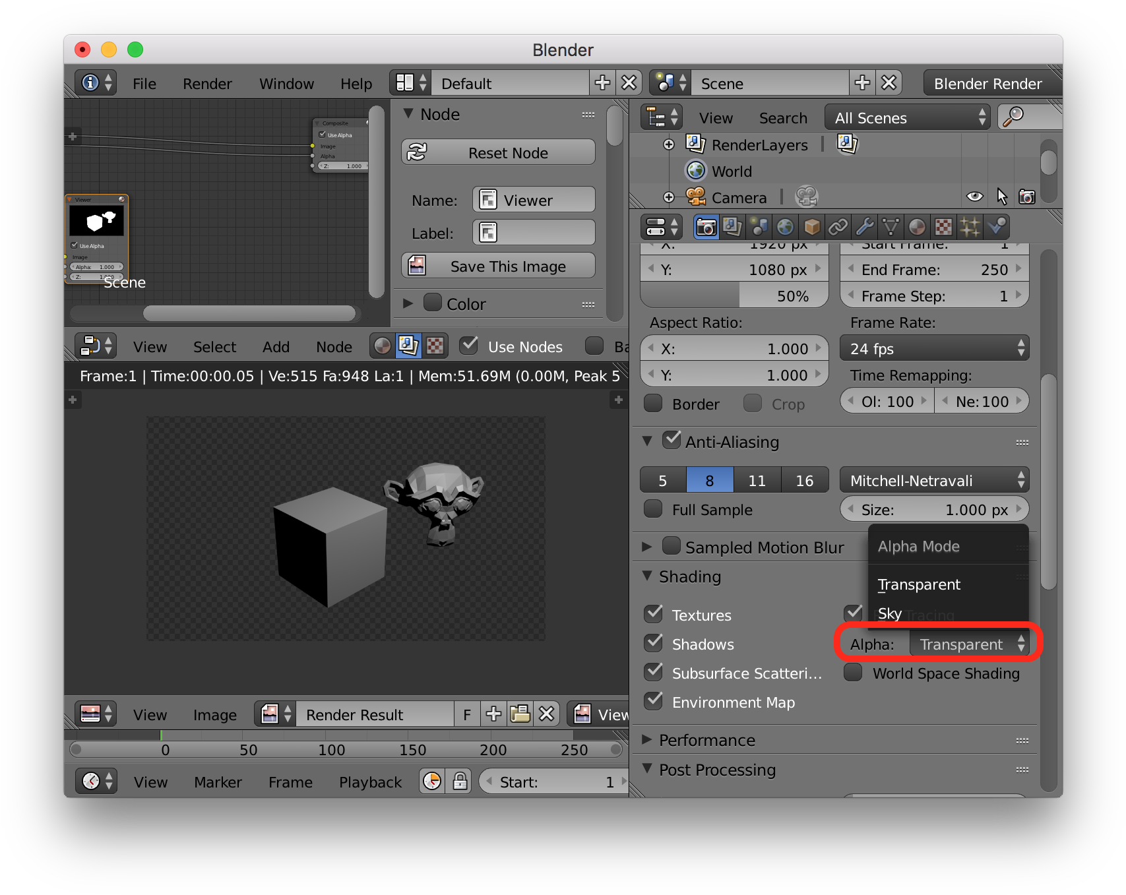Open the Render menu
Viewport: 1126px width, 895px height.
[x=206, y=84]
